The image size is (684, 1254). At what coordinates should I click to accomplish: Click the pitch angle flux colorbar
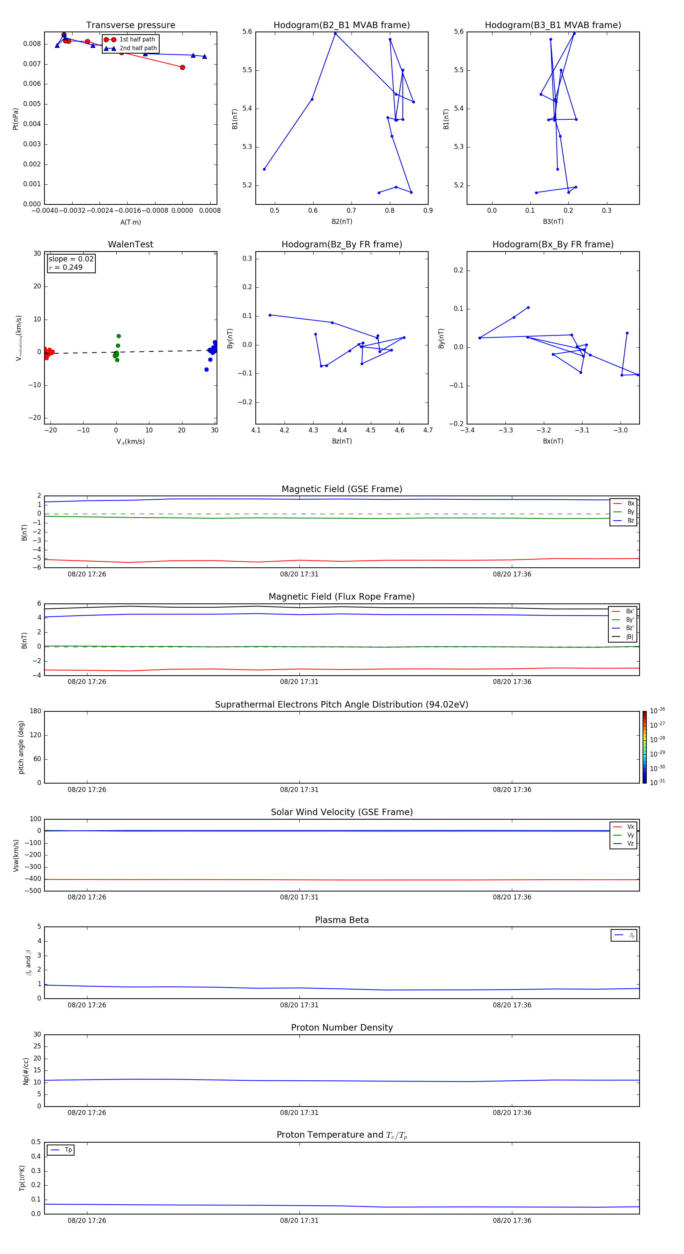(x=644, y=747)
